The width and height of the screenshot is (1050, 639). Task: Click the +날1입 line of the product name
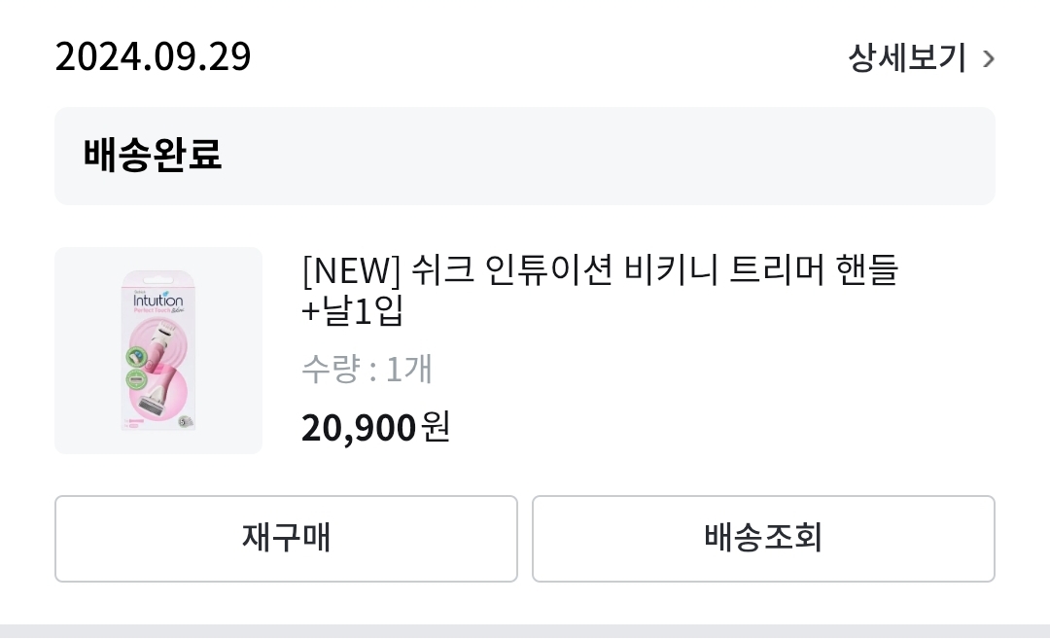tap(353, 311)
